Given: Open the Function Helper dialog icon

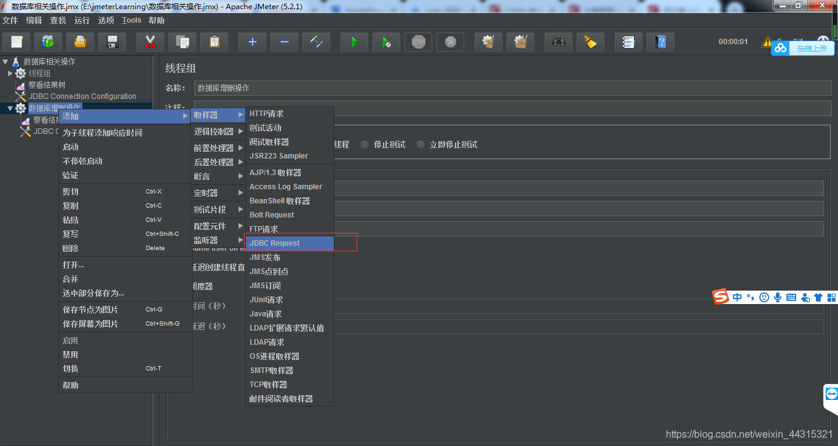Looking at the screenshot, I should click(628, 42).
